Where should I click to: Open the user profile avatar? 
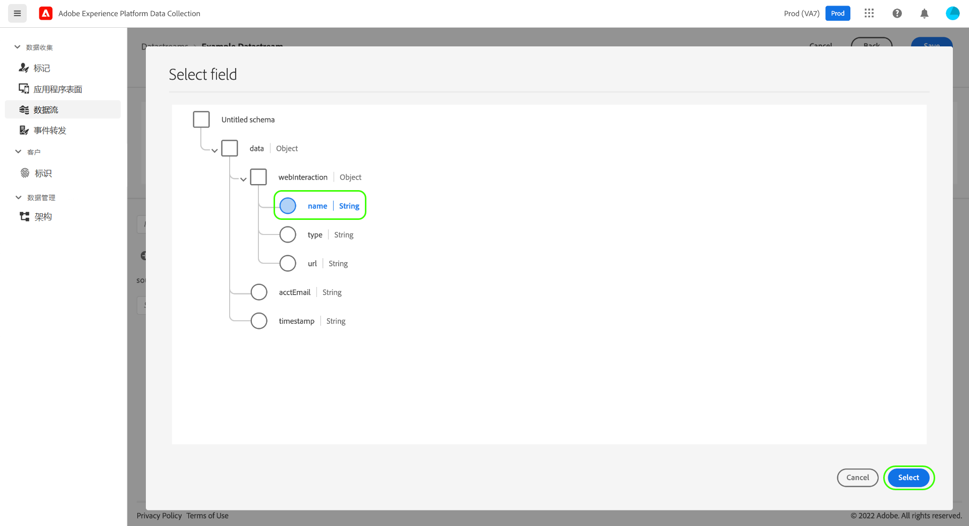click(x=952, y=14)
